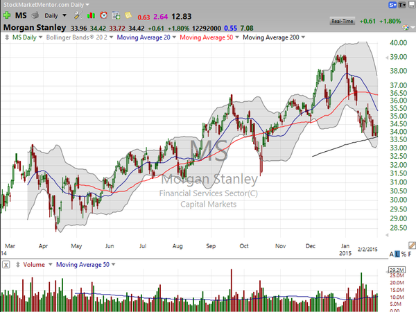Click the 28.50 price axis label

click(x=398, y=227)
